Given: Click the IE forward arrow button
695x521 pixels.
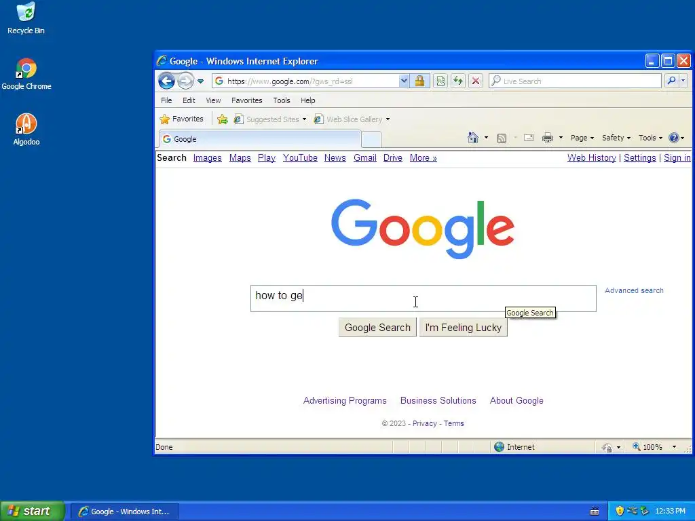Looking at the screenshot, I should pyautogui.click(x=185, y=81).
